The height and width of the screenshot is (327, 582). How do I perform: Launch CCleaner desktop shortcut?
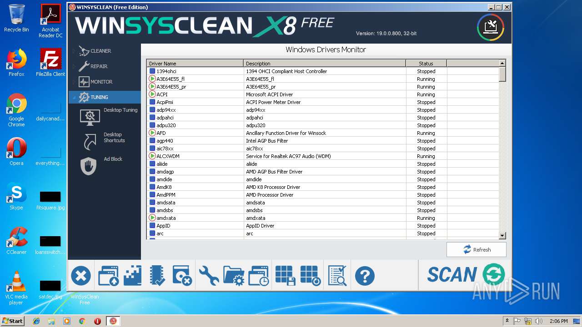tap(16, 241)
